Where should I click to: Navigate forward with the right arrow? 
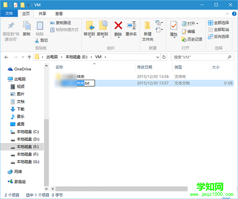(15, 57)
